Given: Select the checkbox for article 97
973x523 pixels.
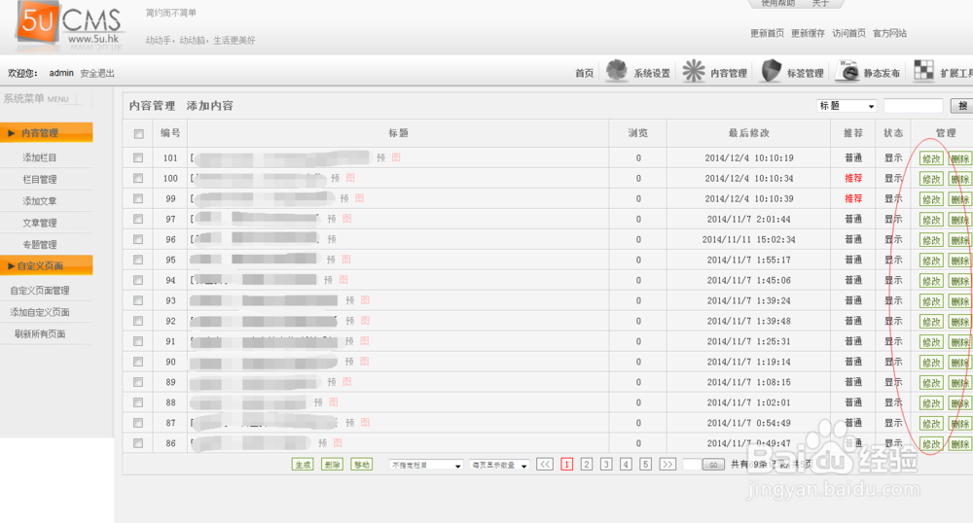Looking at the screenshot, I should pyautogui.click(x=138, y=220).
